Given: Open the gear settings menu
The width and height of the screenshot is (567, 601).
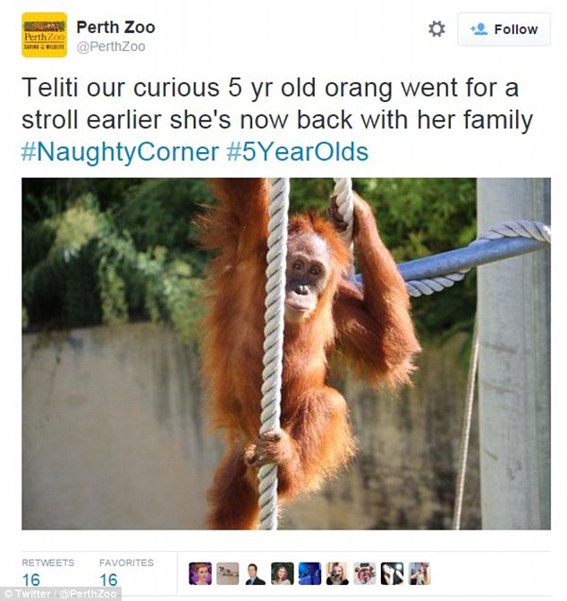Looking at the screenshot, I should click(x=436, y=30).
